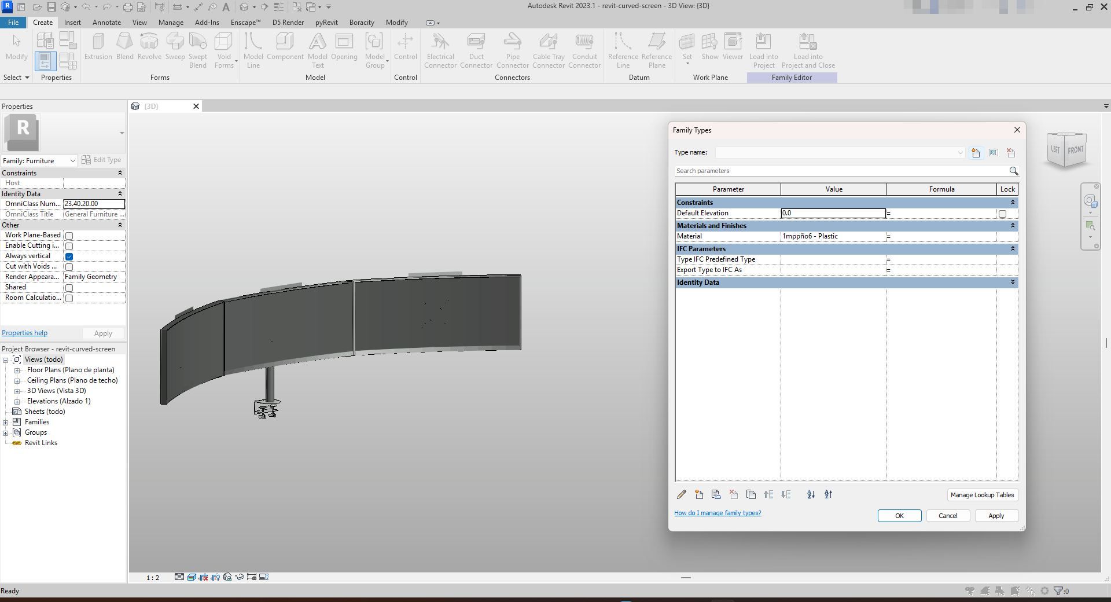Open the Annotate ribbon tab
The height and width of the screenshot is (602, 1111).
[x=107, y=23]
